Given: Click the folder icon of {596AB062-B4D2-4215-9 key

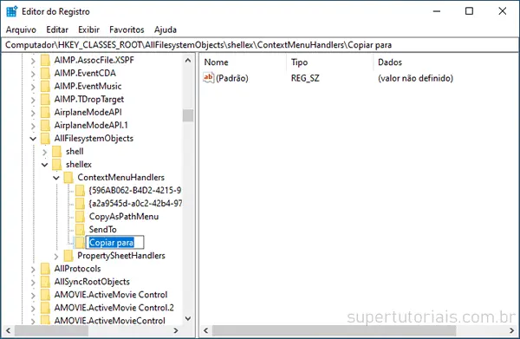Looking at the screenshot, I should 80,191.
